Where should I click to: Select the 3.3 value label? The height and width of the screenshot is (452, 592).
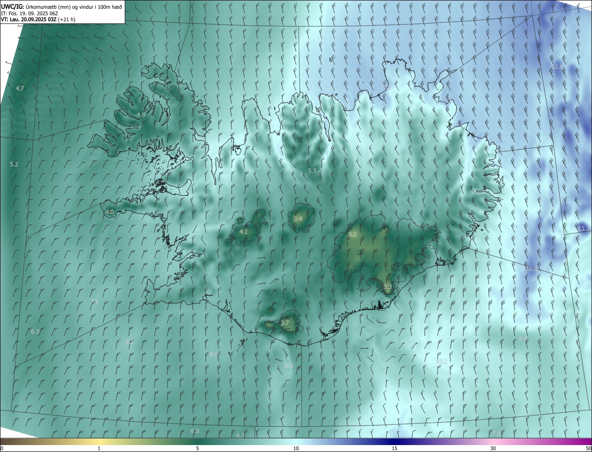[388, 287]
